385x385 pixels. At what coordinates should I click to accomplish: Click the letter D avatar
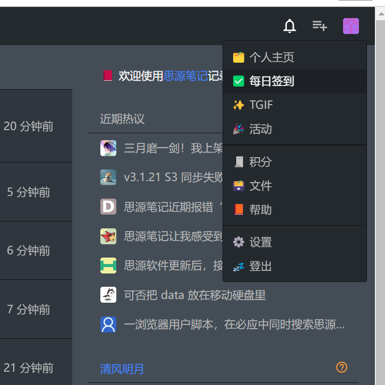(x=108, y=207)
